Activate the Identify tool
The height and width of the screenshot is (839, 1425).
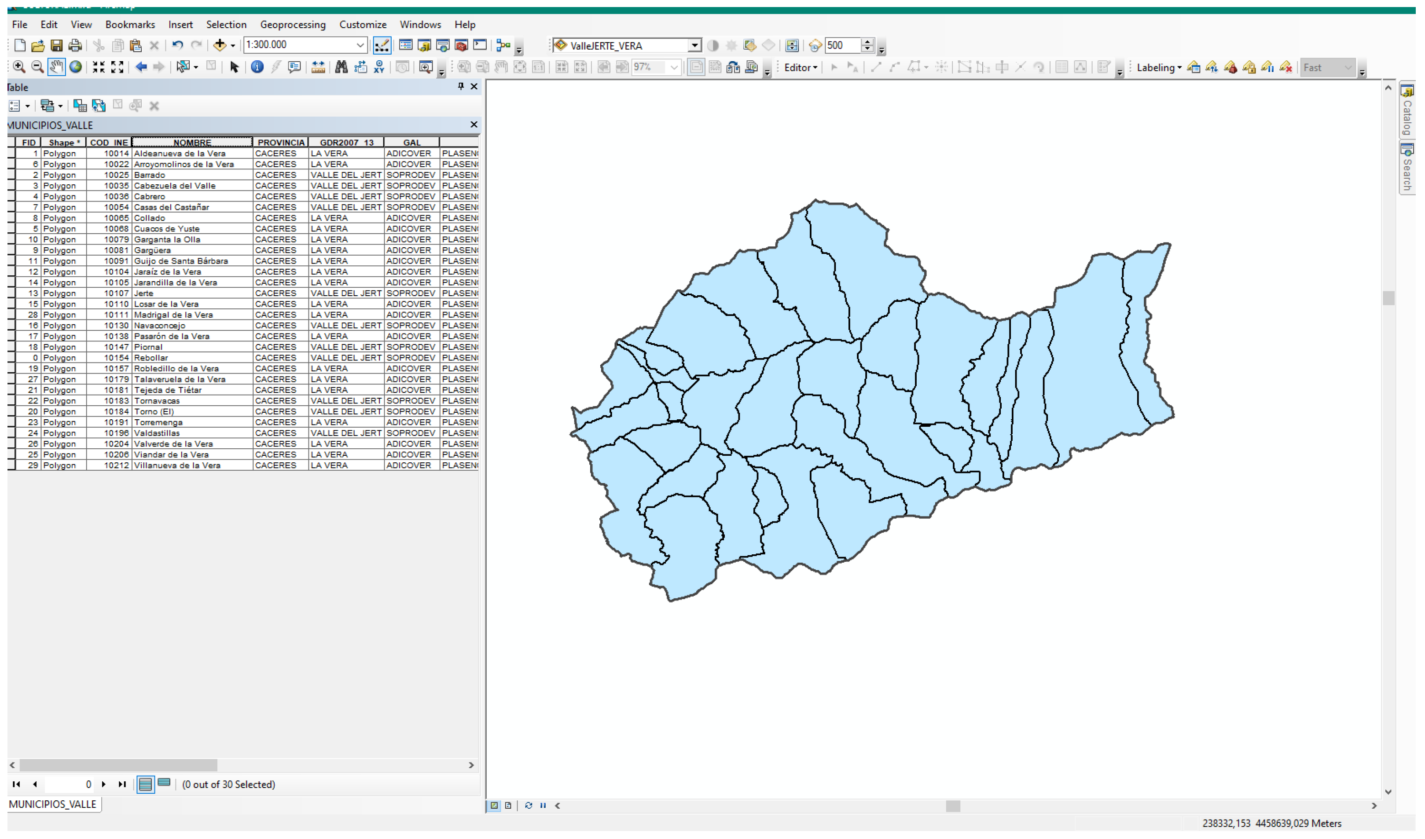[257, 67]
